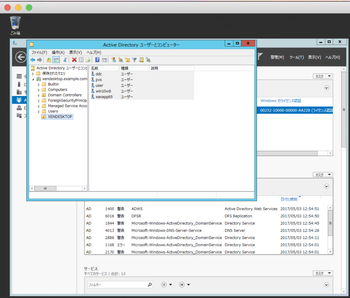The height and width of the screenshot is (298, 350).
Task: Select the user account xenapp65
Action: pyautogui.click(x=104, y=97)
